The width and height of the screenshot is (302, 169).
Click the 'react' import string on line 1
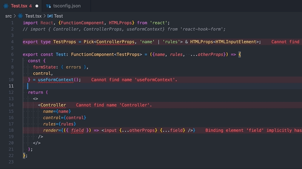(159, 23)
